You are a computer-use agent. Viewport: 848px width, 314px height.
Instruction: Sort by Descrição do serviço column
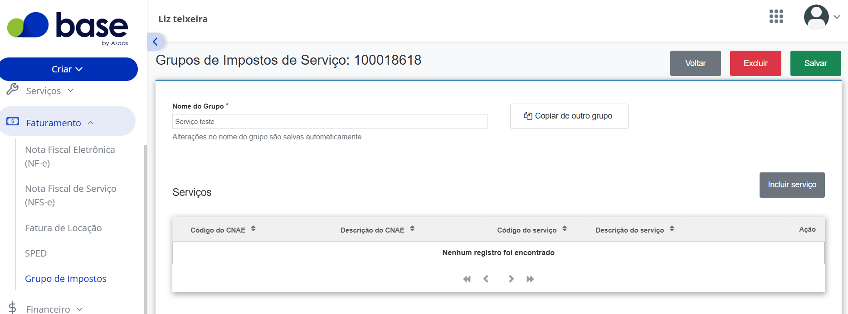[x=672, y=229]
